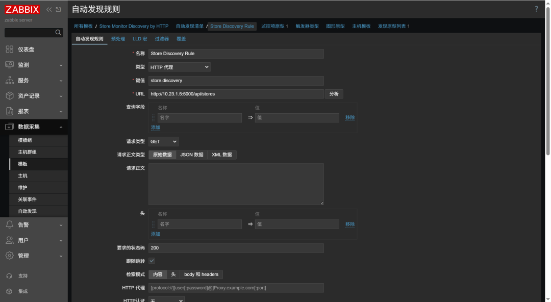Open the 类型 HTTP 代理 dropdown
The image size is (551, 302).
coord(180,67)
